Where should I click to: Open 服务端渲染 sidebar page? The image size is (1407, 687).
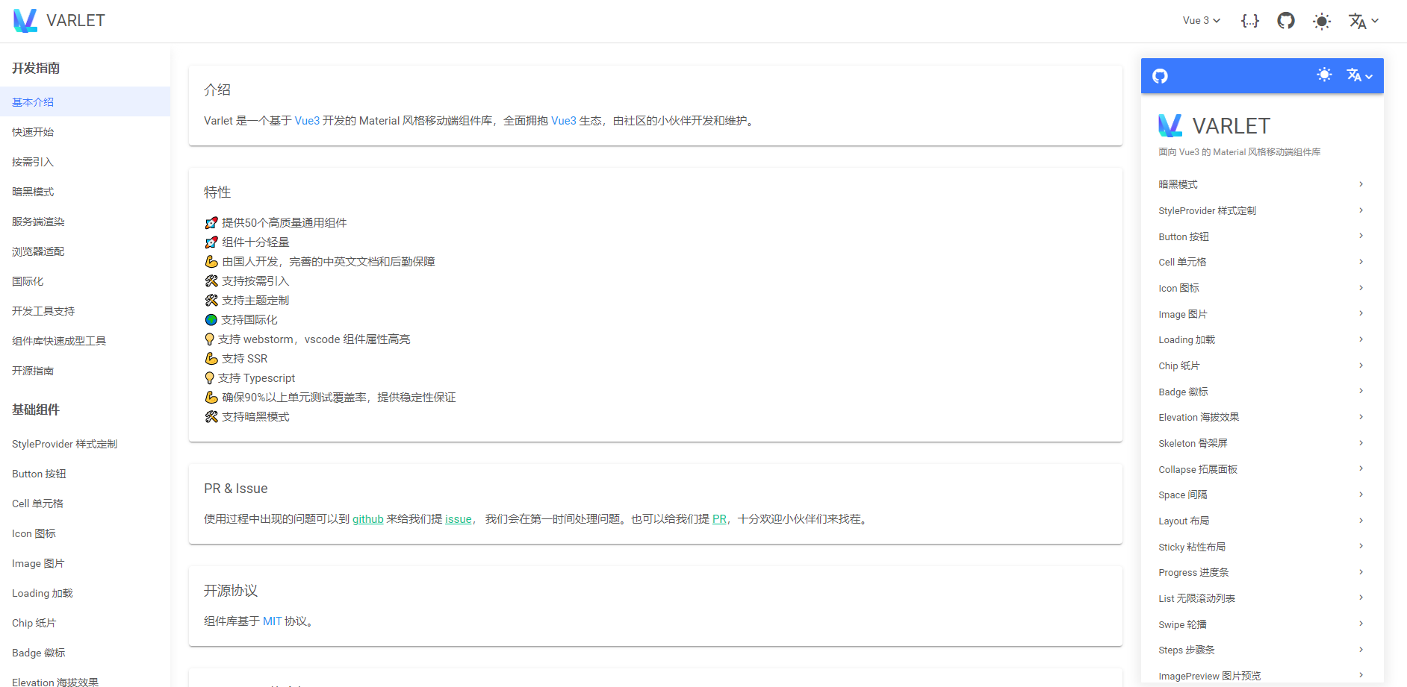pyautogui.click(x=85, y=222)
